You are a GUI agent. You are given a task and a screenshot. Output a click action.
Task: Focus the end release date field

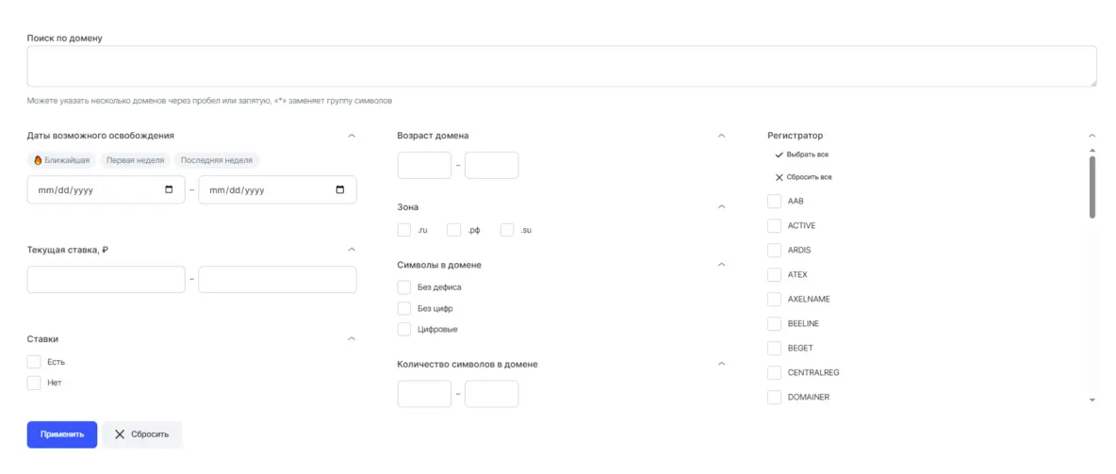[277, 190]
